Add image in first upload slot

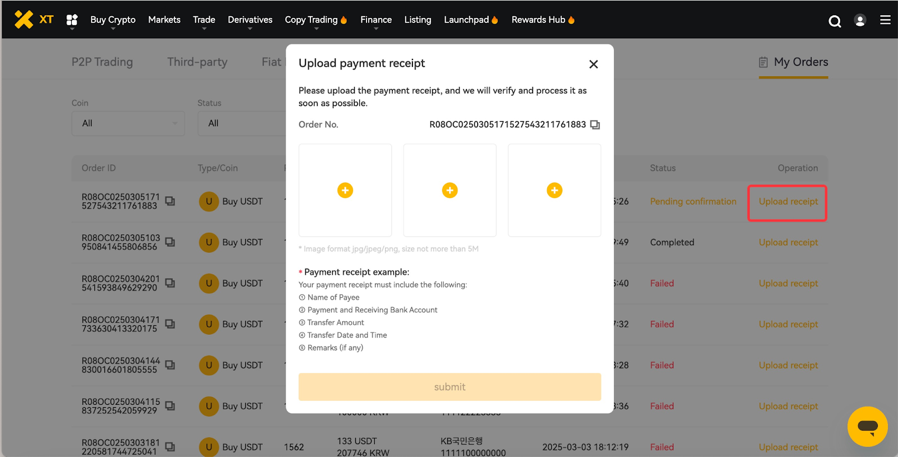345,191
